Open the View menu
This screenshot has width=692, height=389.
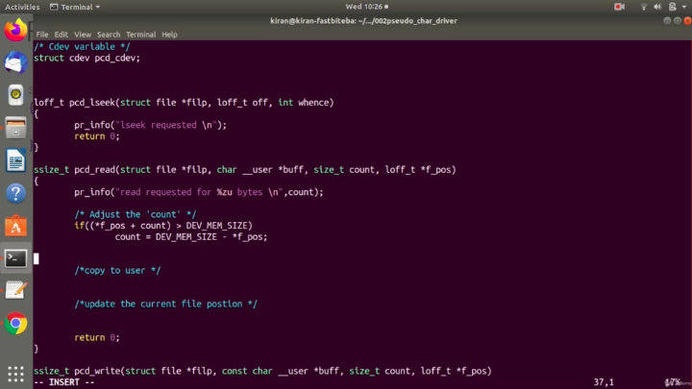(83, 35)
